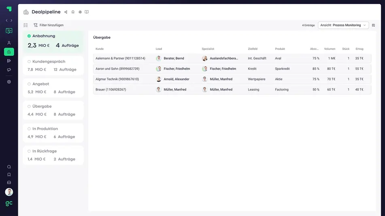Screen dimensions: 385x216
Task: Click the forward navigation chevron in sidebar
Action: tap(11, 20)
